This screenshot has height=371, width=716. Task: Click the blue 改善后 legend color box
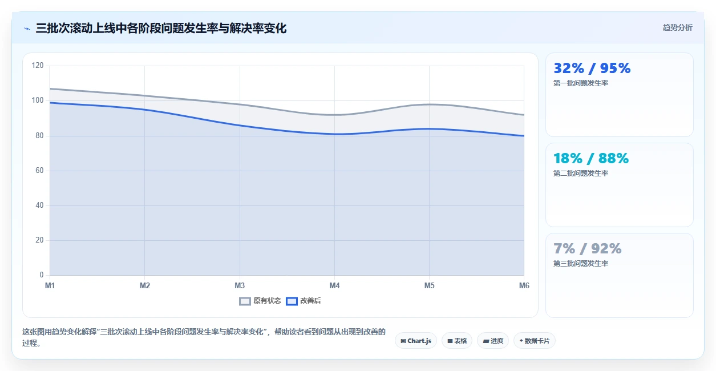click(x=292, y=301)
